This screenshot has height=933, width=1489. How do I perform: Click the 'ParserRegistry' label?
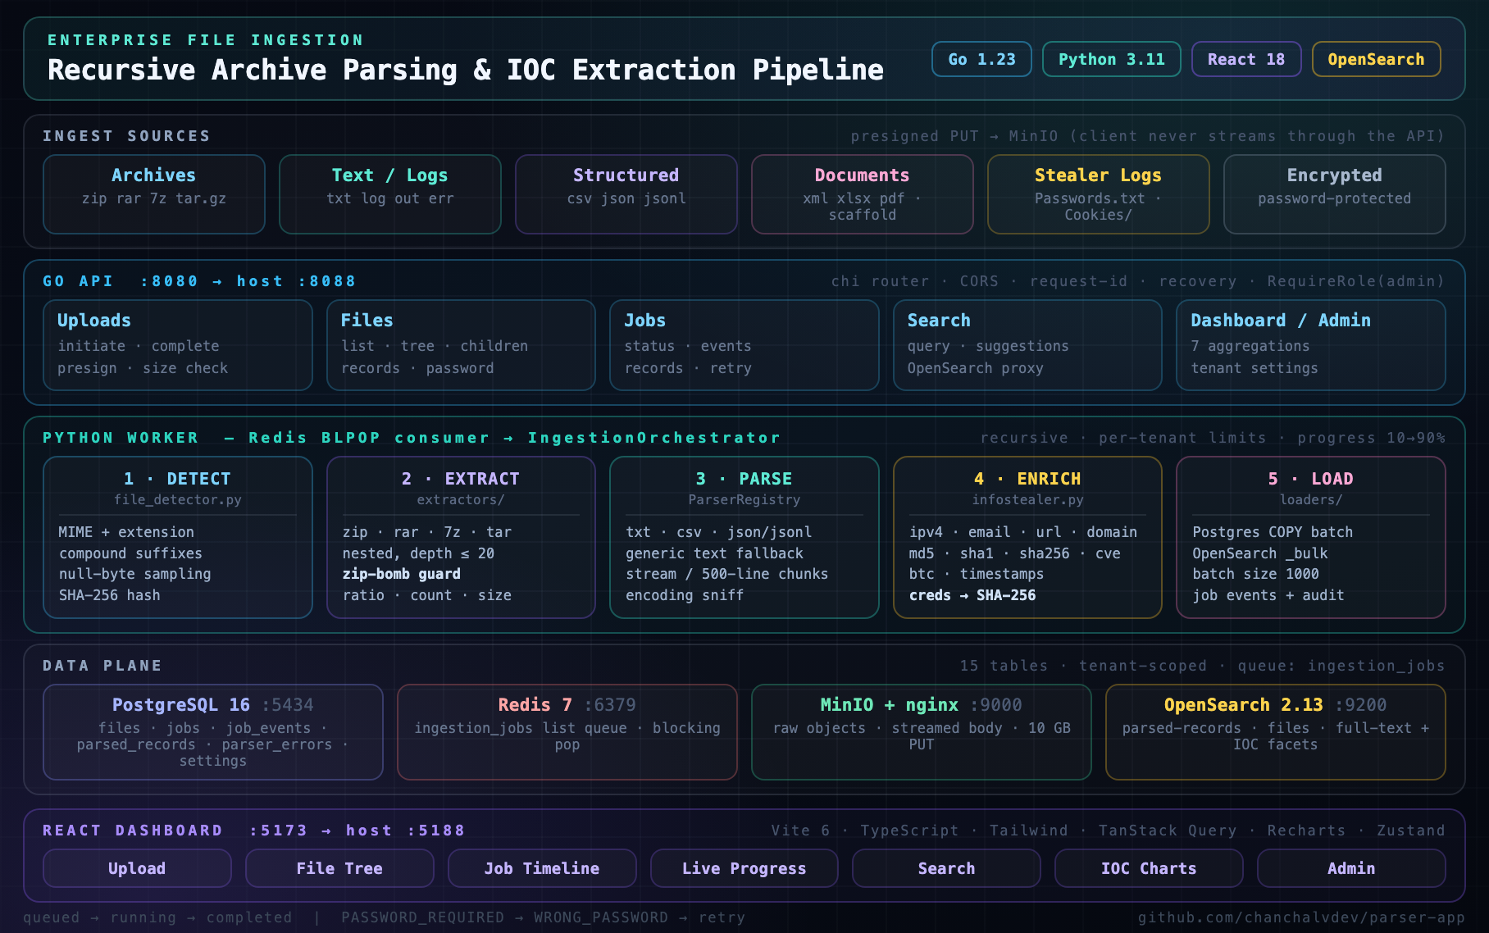pos(744,499)
